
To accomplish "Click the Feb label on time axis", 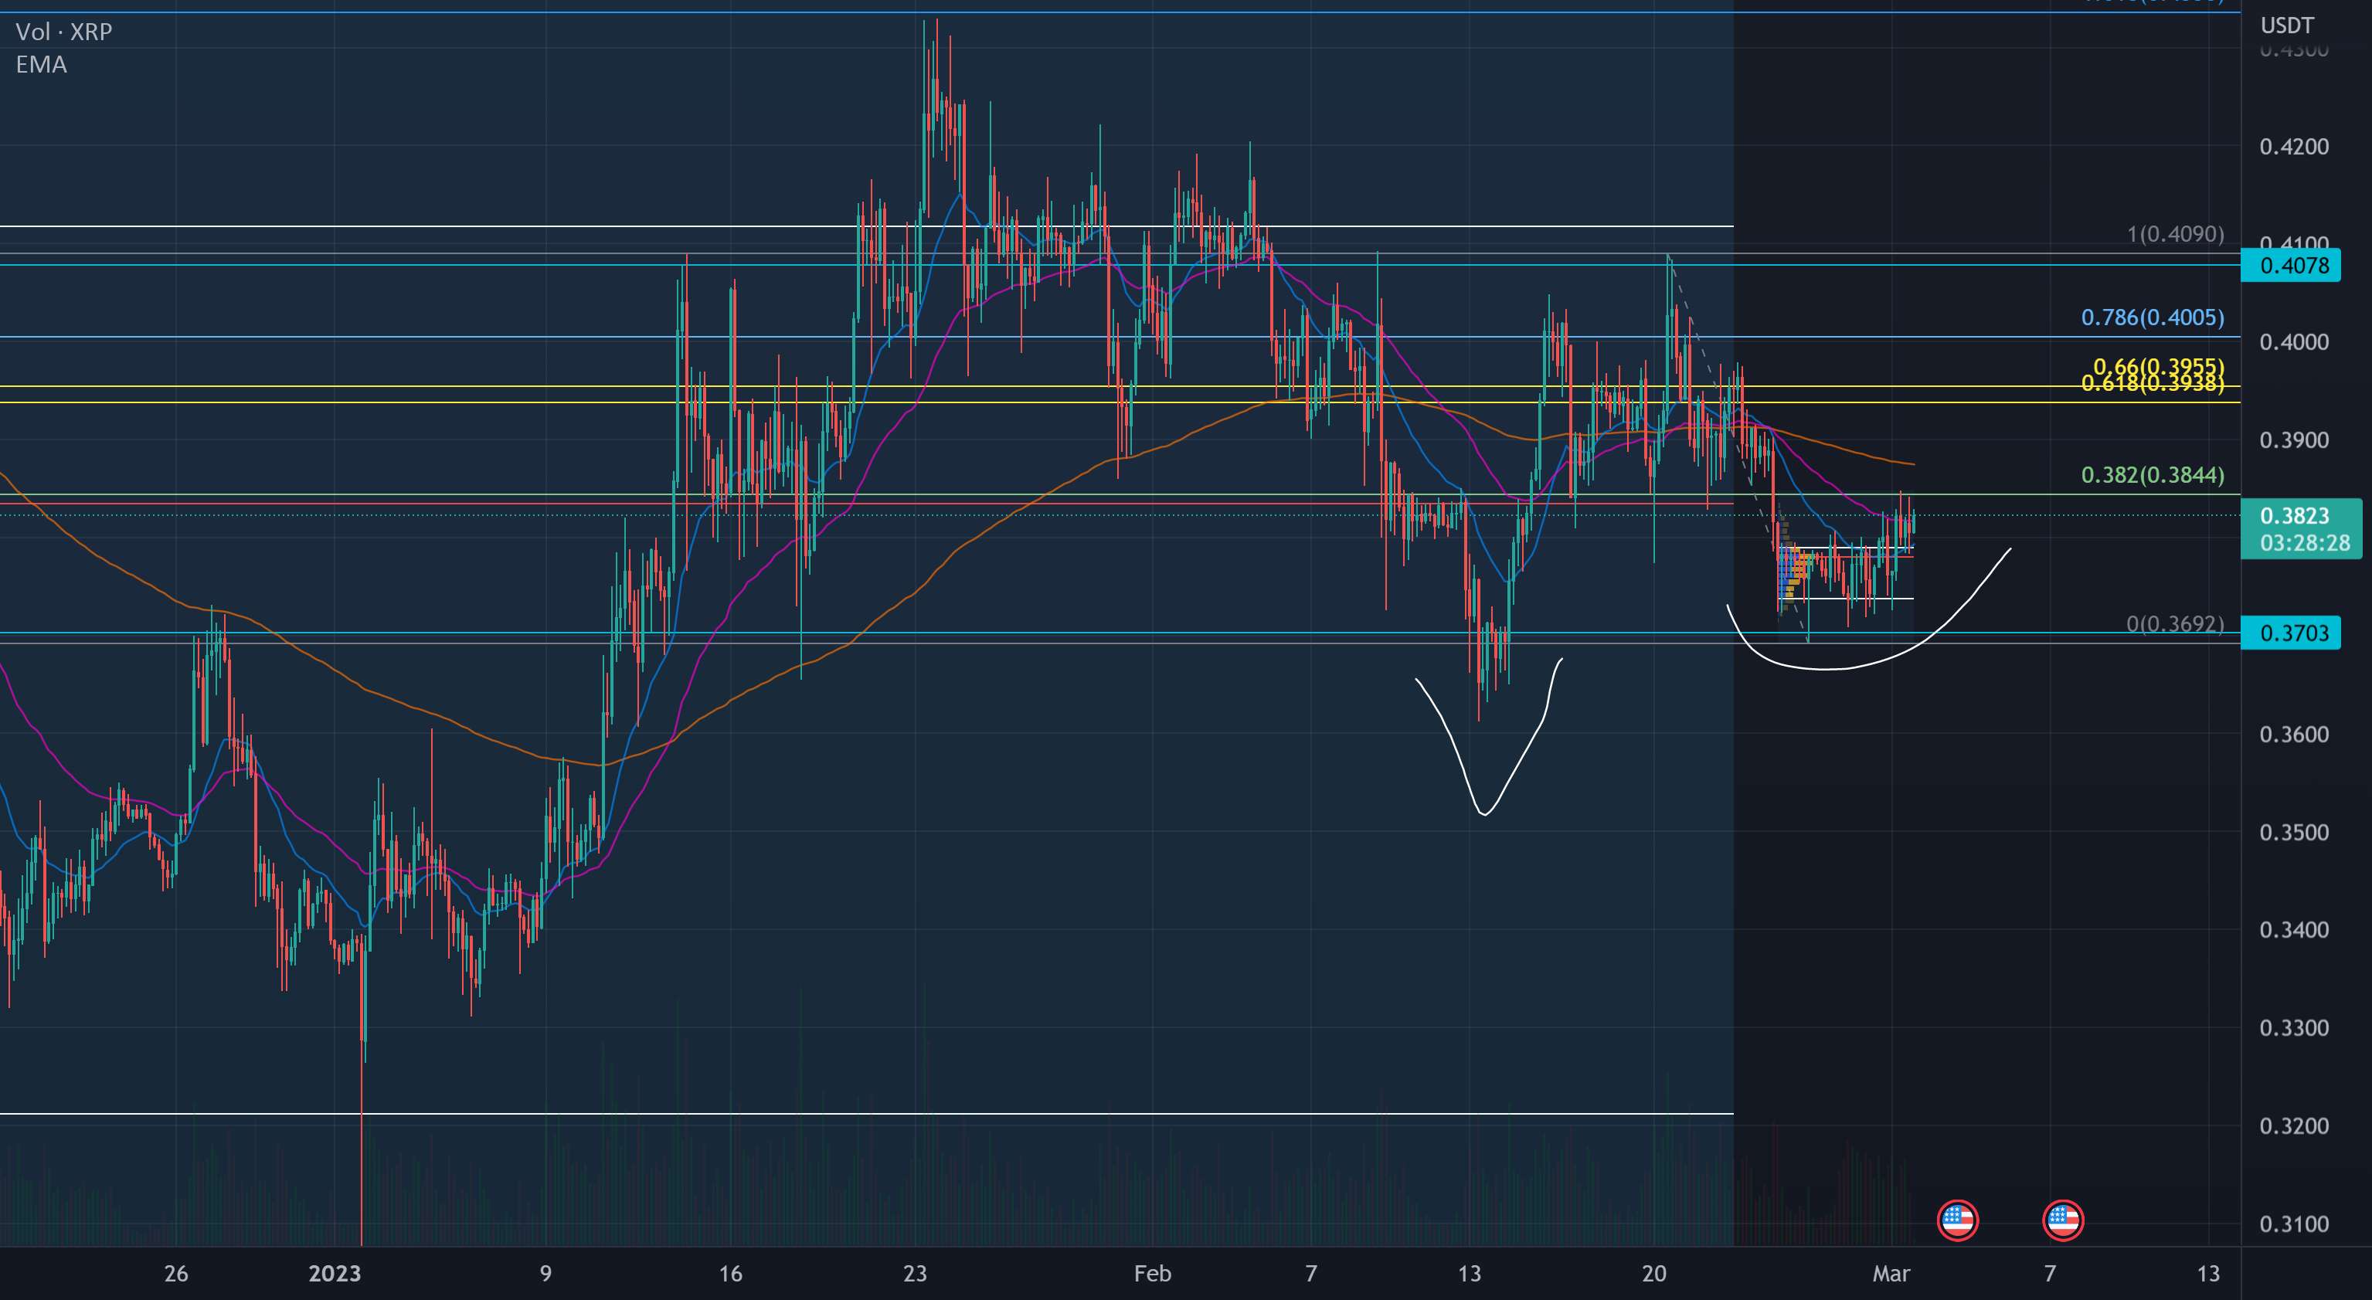I will [1152, 1275].
